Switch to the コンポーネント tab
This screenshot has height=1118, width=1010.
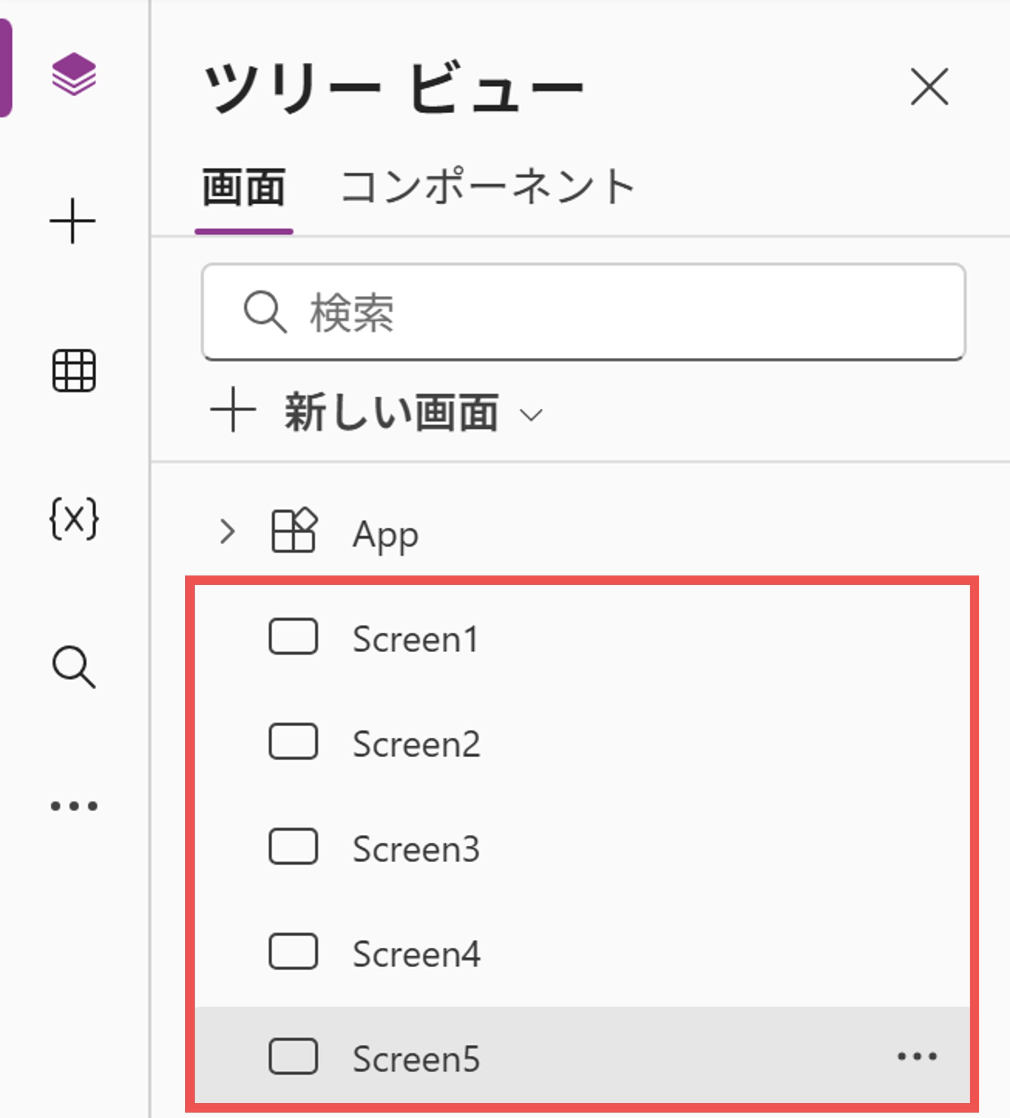coord(488,188)
